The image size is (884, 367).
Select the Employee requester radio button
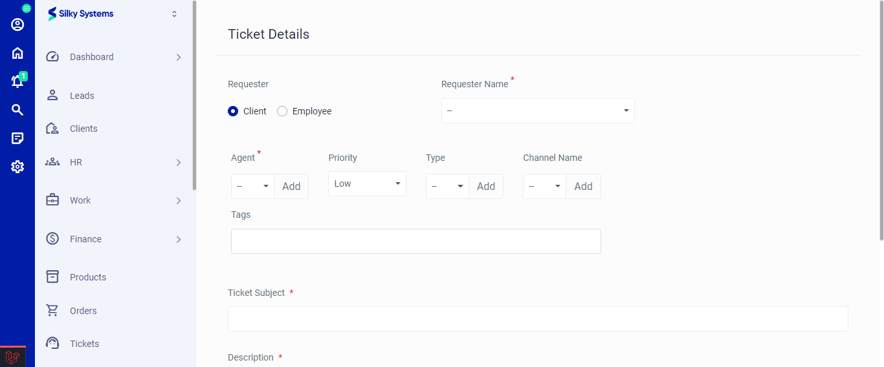point(282,111)
